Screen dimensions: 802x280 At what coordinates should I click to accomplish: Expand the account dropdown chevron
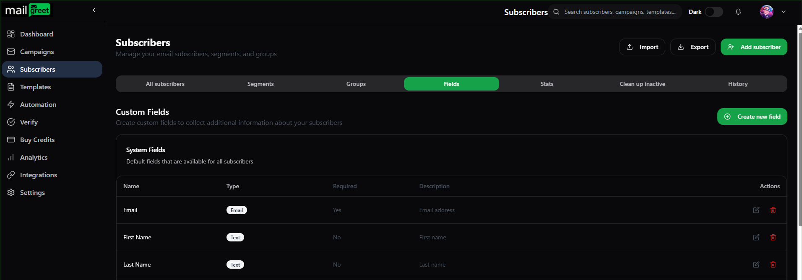pyautogui.click(x=784, y=12)
